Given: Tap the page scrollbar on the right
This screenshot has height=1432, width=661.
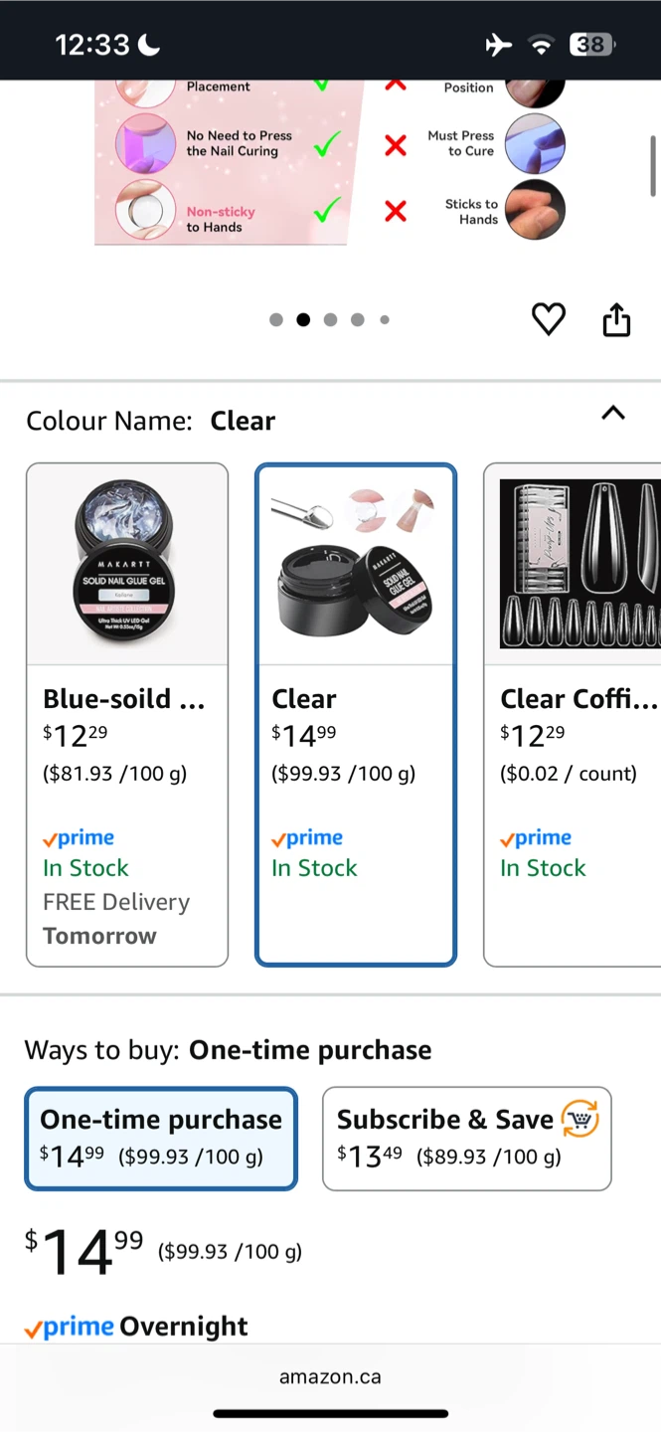Looking at the screenshot, I should (x=653, y=166).
